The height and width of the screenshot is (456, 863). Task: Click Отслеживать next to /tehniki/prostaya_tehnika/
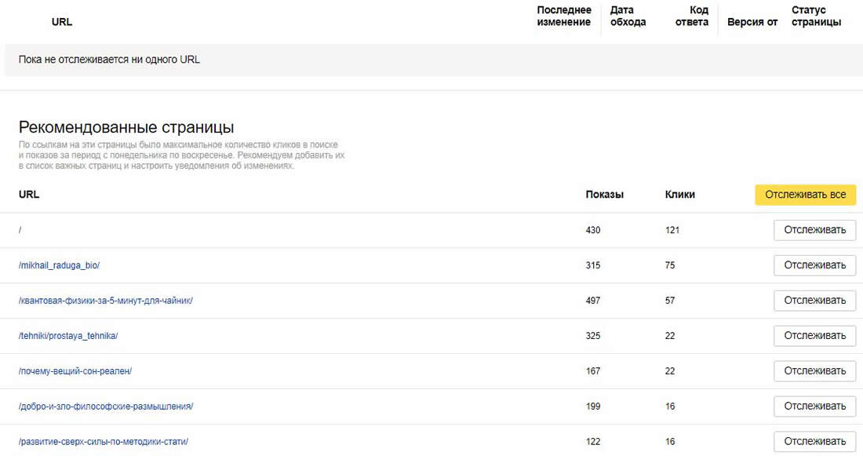(x=814, y=336)
